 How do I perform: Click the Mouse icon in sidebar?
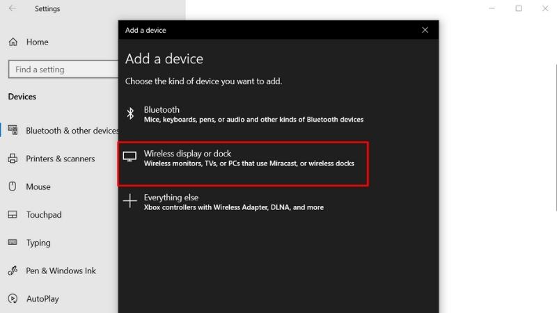tap(13, 186)
